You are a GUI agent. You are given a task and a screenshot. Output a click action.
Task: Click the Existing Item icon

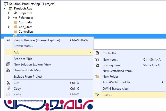97,65
